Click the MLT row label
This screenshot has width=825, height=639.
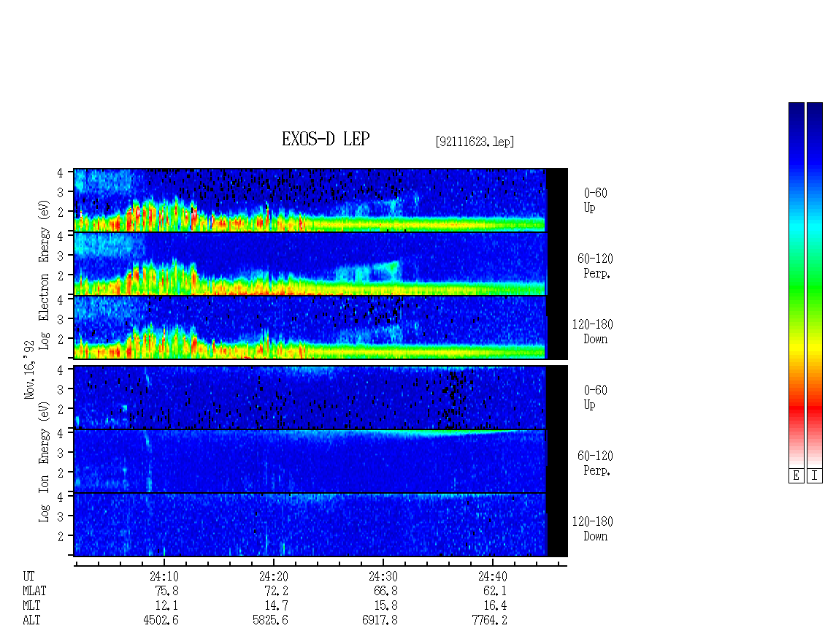[31, 605]
